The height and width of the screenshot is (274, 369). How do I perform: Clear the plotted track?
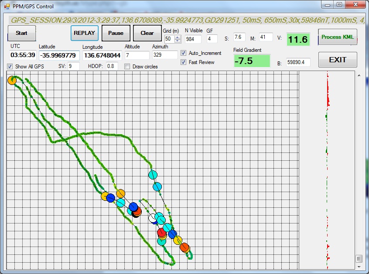coord(147,33)
